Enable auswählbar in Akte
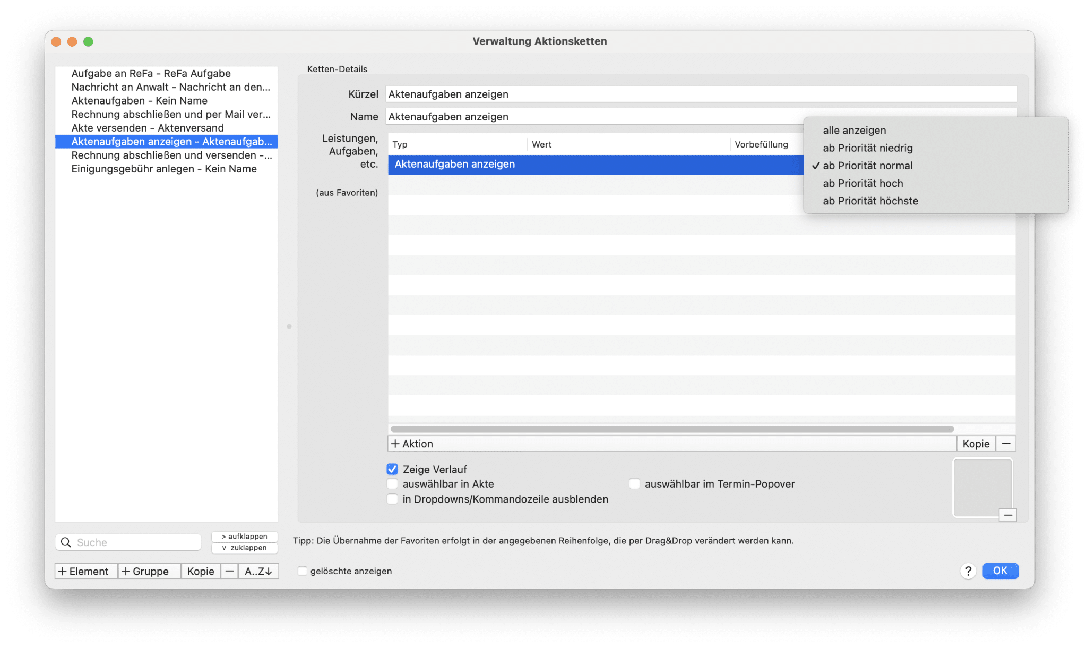 tap(392, 484)
